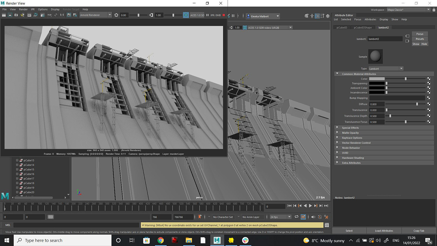This screenshot has height=246, width=437.
Task: Toggle the Attribute Editor icon in status line
Action: [318, 16]
